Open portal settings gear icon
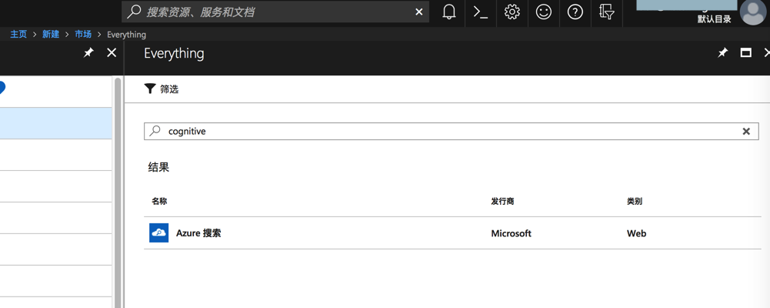 click(512, 12)
